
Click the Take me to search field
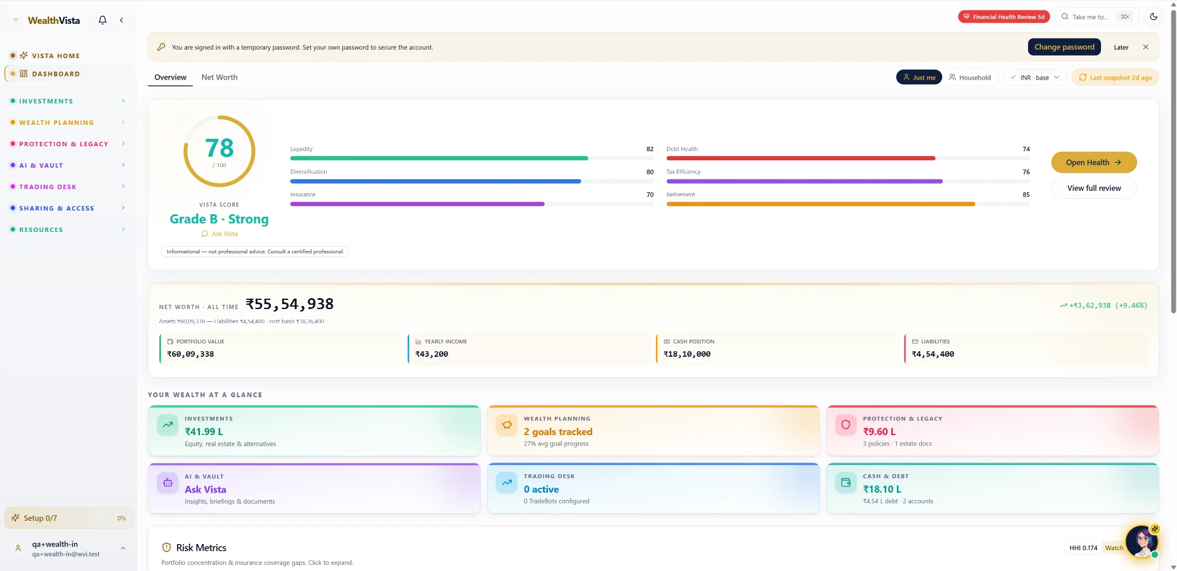tap(1097, 17)
